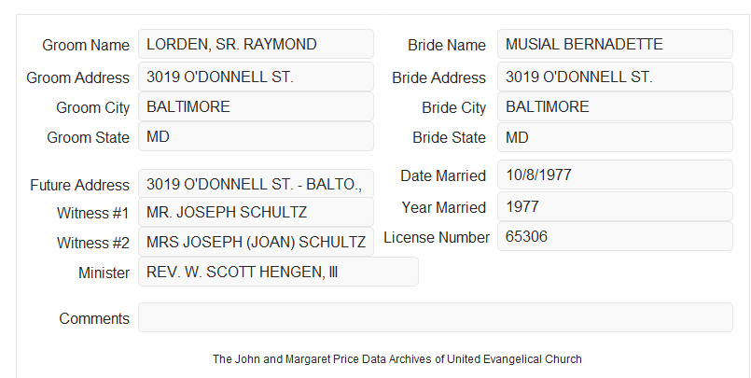This screenshot has height=378, width=751.
Task: Click the Bride City field
Action: [615, 106]
